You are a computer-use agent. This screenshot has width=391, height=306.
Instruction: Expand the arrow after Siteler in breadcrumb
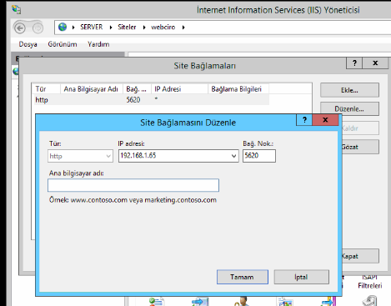point(144,28)
